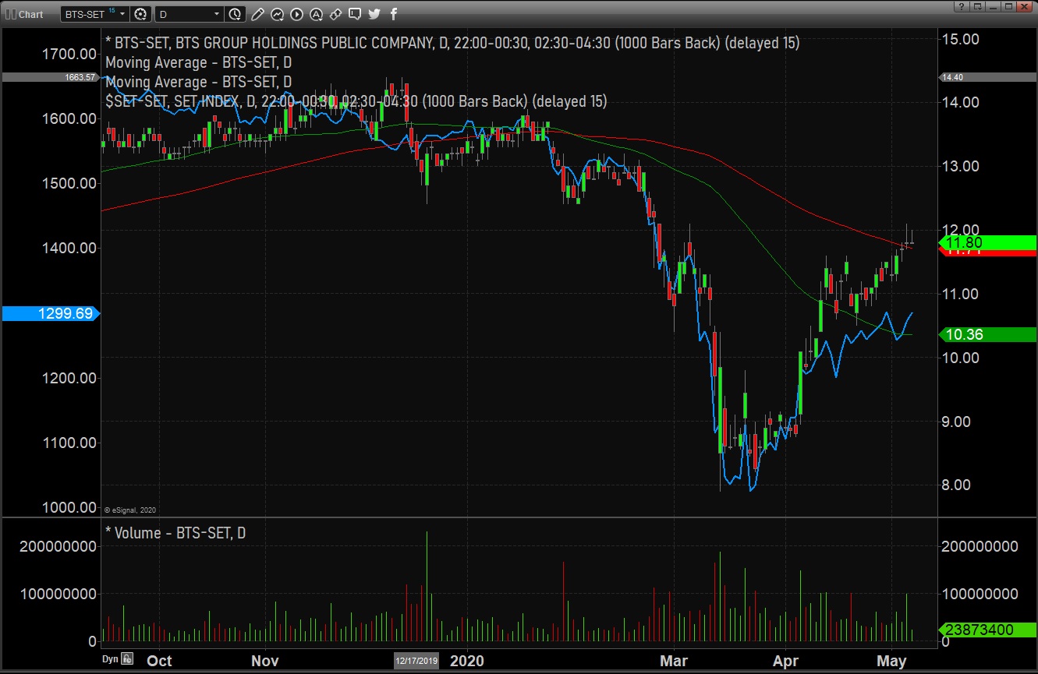Click the blue 1299.69 index price tag
This screenshot has height=674, width=1038.
click(51, 313)
